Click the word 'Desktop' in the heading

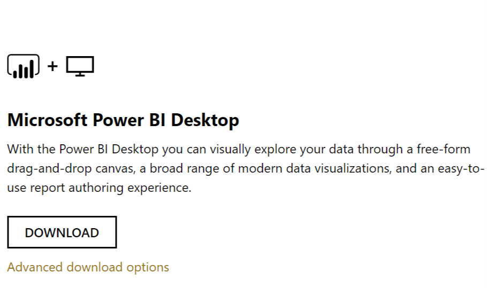click(205, 121)
